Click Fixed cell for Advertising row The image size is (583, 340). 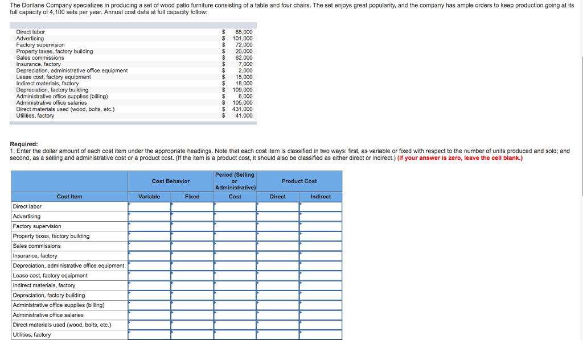tap(192, 217)
